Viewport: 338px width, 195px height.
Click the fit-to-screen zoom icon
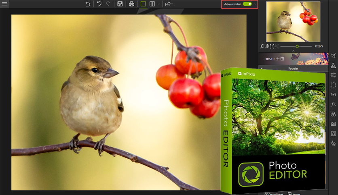(x=277, y=46)
